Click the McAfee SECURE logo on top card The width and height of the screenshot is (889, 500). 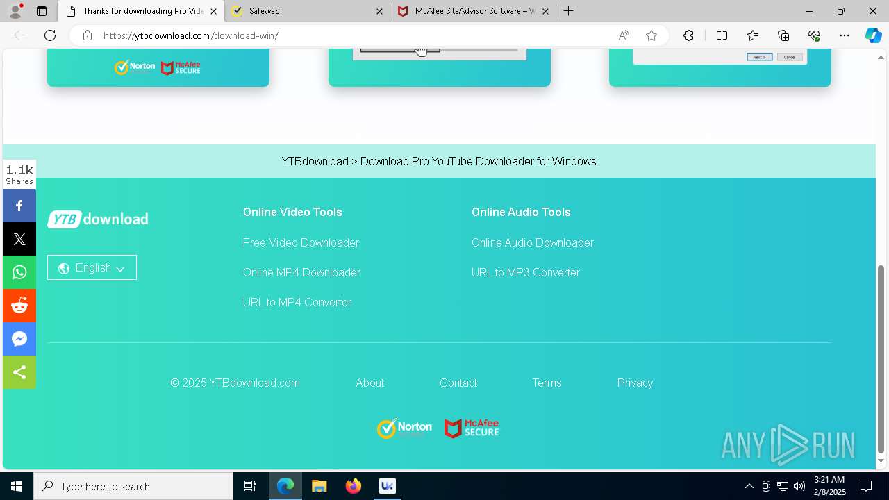pos(181,67)
